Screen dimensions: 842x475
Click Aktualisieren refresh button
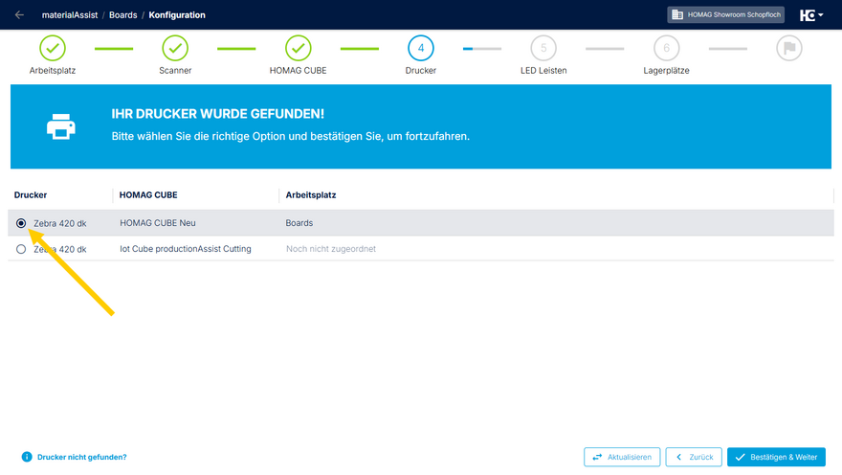coord(622,457)
